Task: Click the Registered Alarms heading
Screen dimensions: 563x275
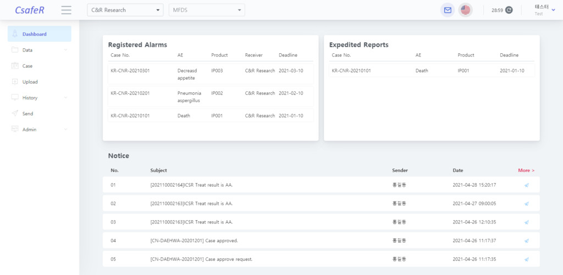Action: [x=137, y=45]
